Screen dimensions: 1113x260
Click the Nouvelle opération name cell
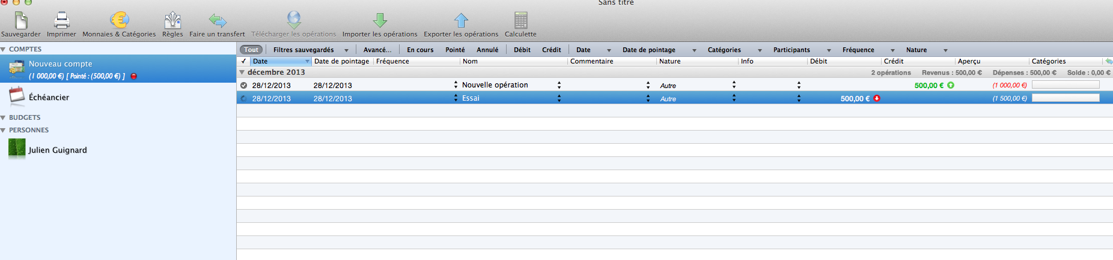point(495,85)
